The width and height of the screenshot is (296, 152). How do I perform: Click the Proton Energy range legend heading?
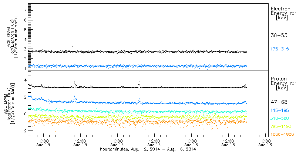coord(283,83)
